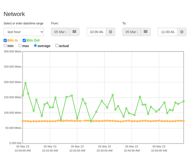Screen dimensions: 190x153
Task: Open the From time clock picker
Action: (111, 32)
